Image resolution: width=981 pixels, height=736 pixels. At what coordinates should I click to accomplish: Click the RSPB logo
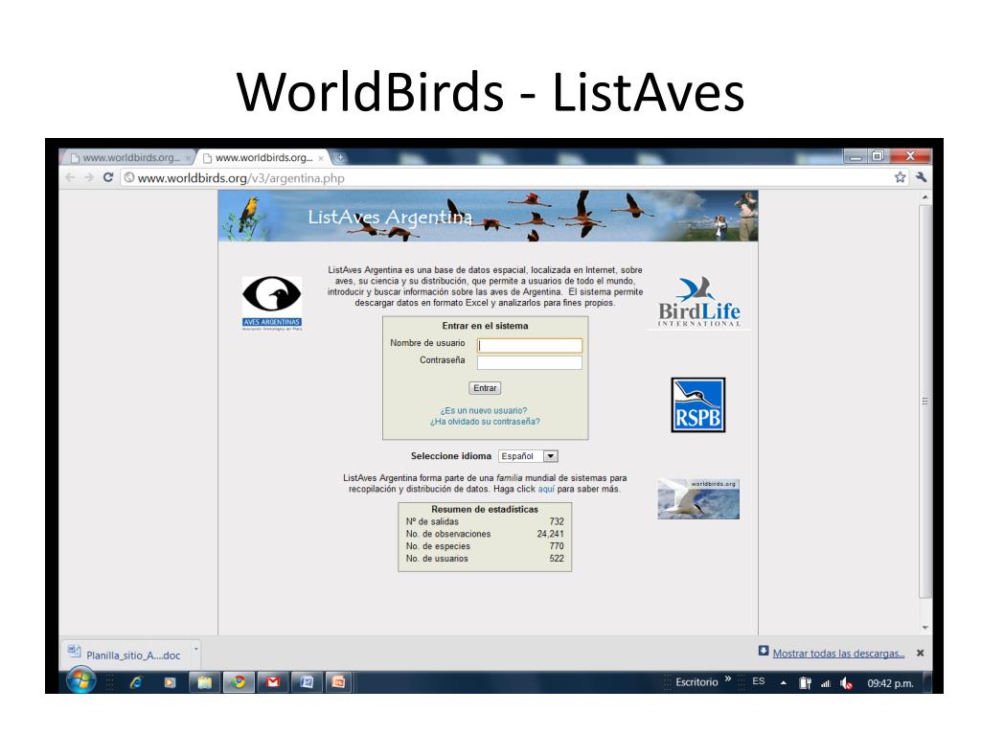click(x=698, y=405)
